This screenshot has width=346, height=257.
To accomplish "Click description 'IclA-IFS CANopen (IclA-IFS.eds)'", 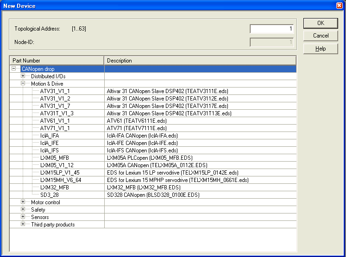I will tap(142, 150).
